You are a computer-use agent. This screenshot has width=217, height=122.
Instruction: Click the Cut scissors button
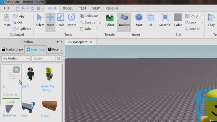[x=17, y=22]
